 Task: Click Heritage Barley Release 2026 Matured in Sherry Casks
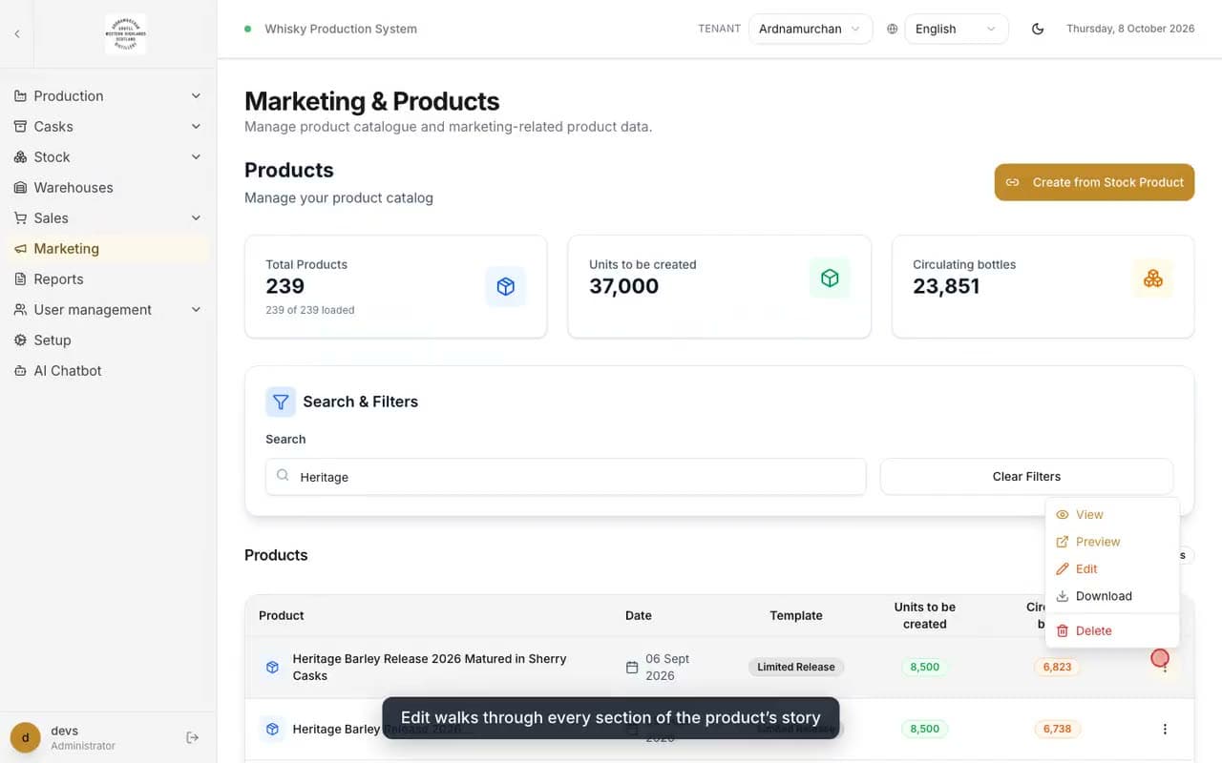click(430, 667)
